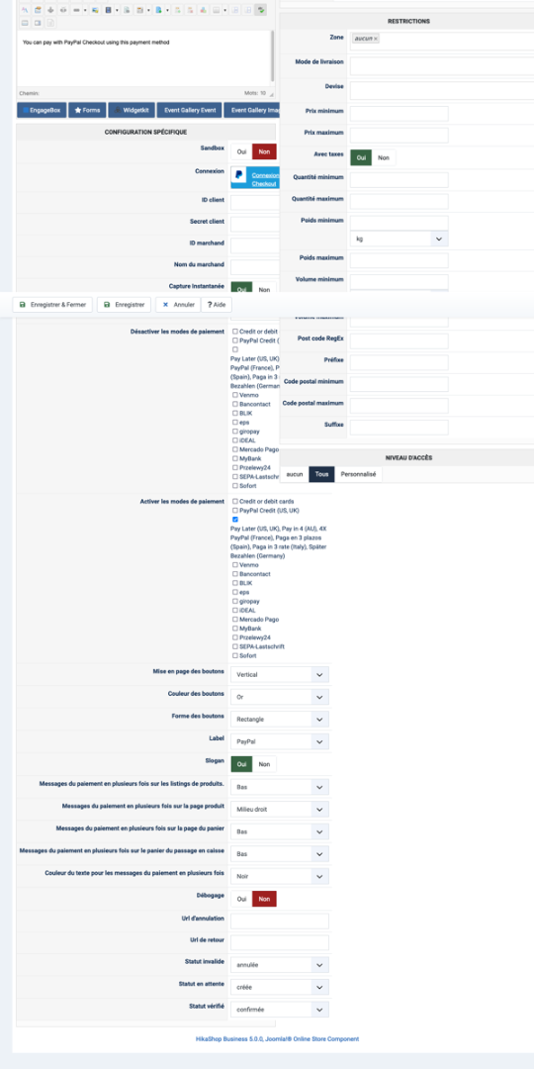The image size is (534, 1069).
Task: Click the highlighted last icon in editor toolbar
Action: pos(260,10)
